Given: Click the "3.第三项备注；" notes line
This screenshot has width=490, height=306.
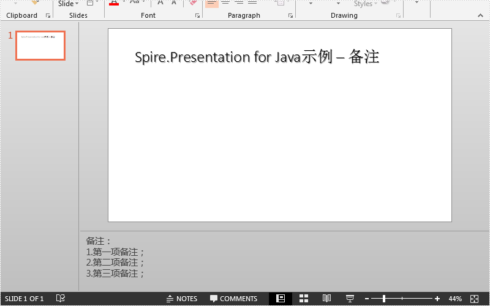Looking at the screenshot, I should click(115, 274).
